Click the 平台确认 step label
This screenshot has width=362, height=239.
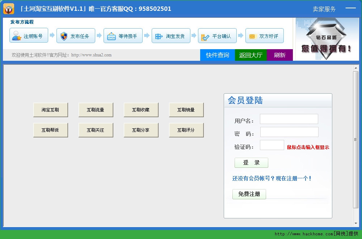click(222, 36)
